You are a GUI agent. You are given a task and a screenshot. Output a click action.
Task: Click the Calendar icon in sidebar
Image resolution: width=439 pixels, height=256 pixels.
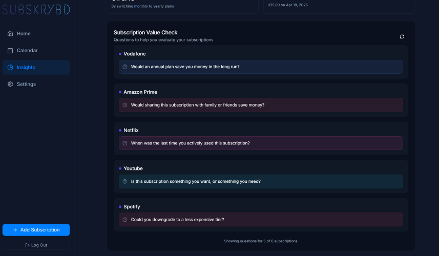[10, 51]
